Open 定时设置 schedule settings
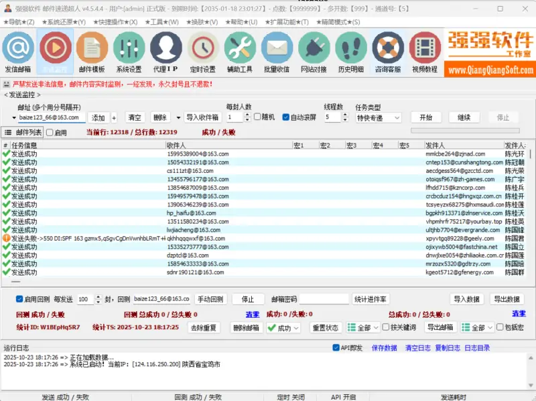 203,56
